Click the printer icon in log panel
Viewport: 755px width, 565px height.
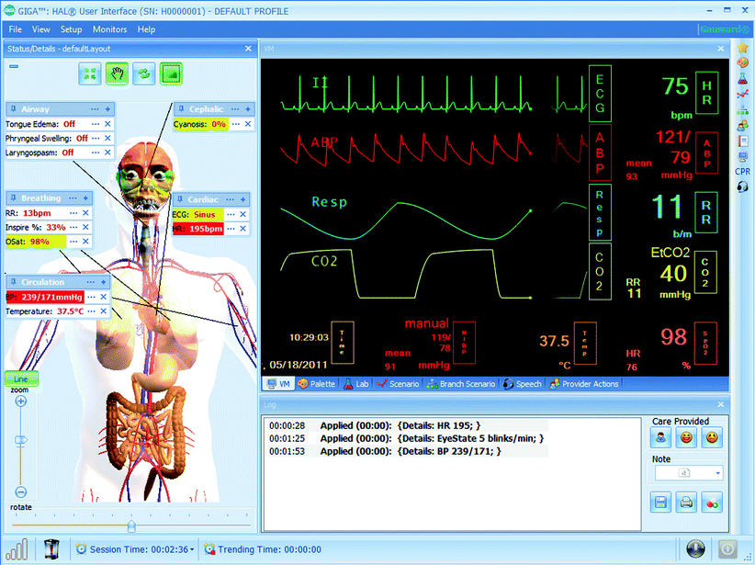(x=686, y=502)
